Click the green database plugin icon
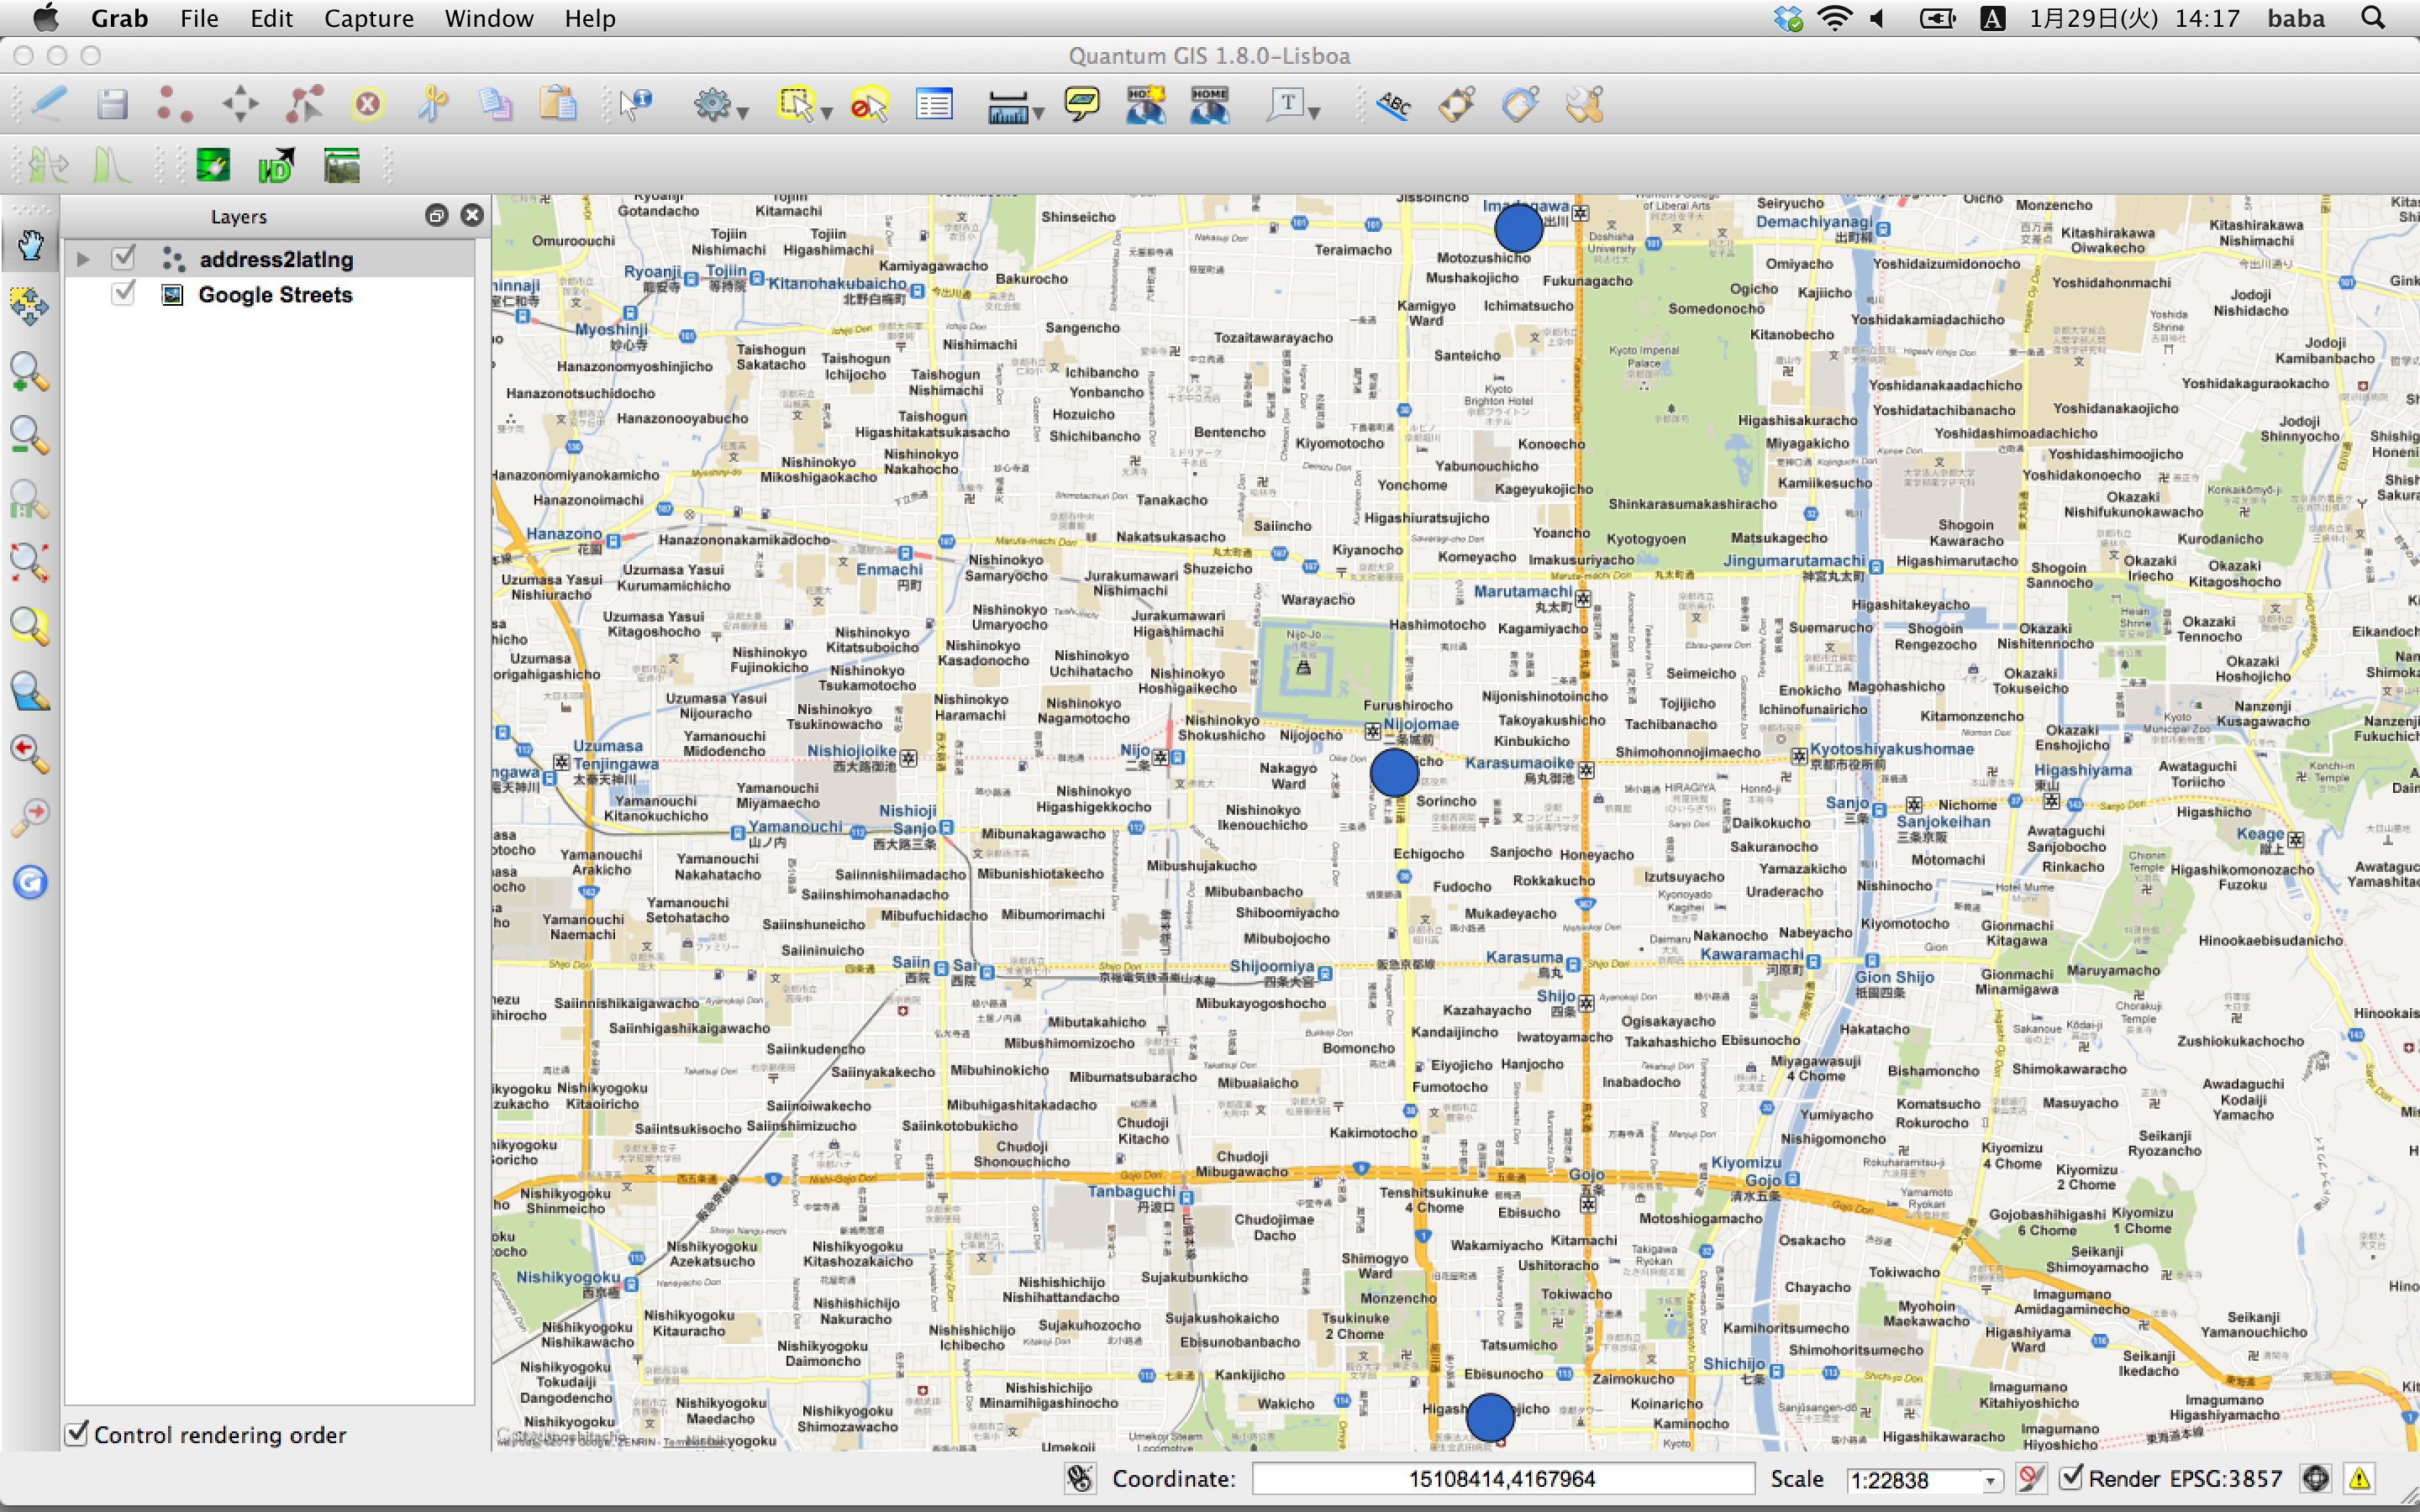This screenshot has height=1512, width=2420. point(212,165)
